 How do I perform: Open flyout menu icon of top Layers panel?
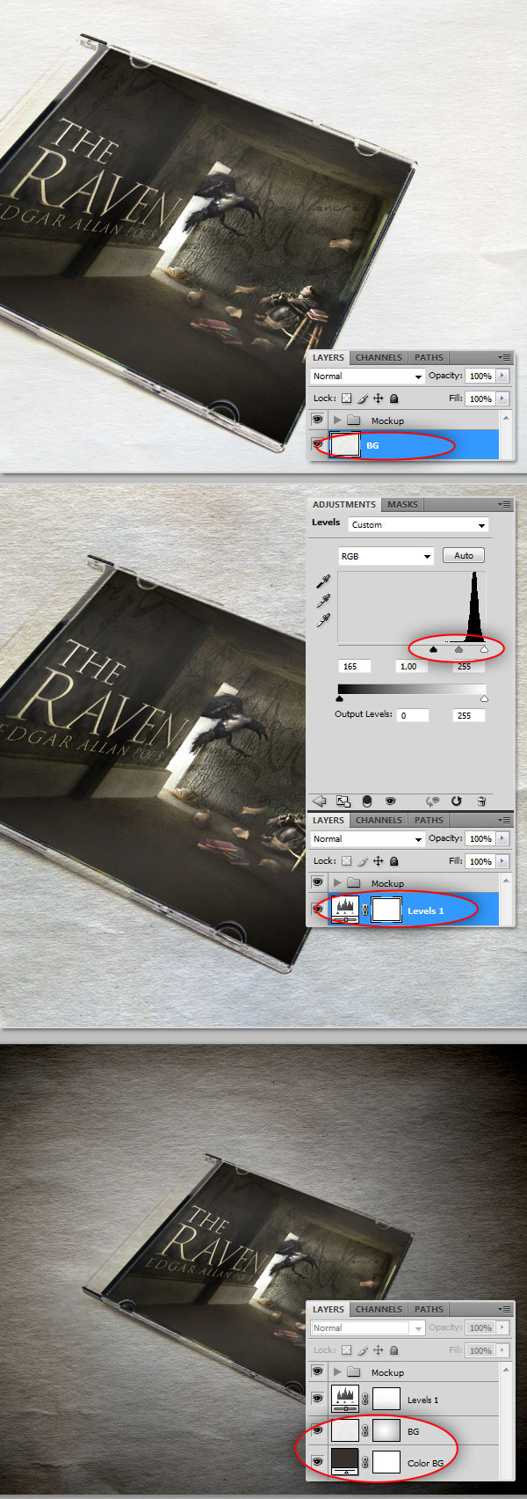[x=504, y=357]
